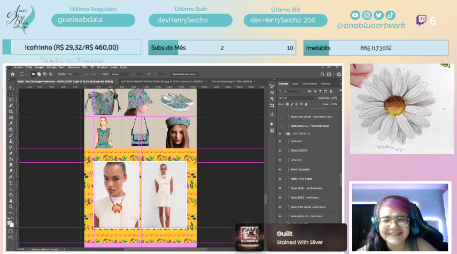Hide the Retang TOPO layer
The width and height of the screenshot is (457, 254).
[280, 178]
